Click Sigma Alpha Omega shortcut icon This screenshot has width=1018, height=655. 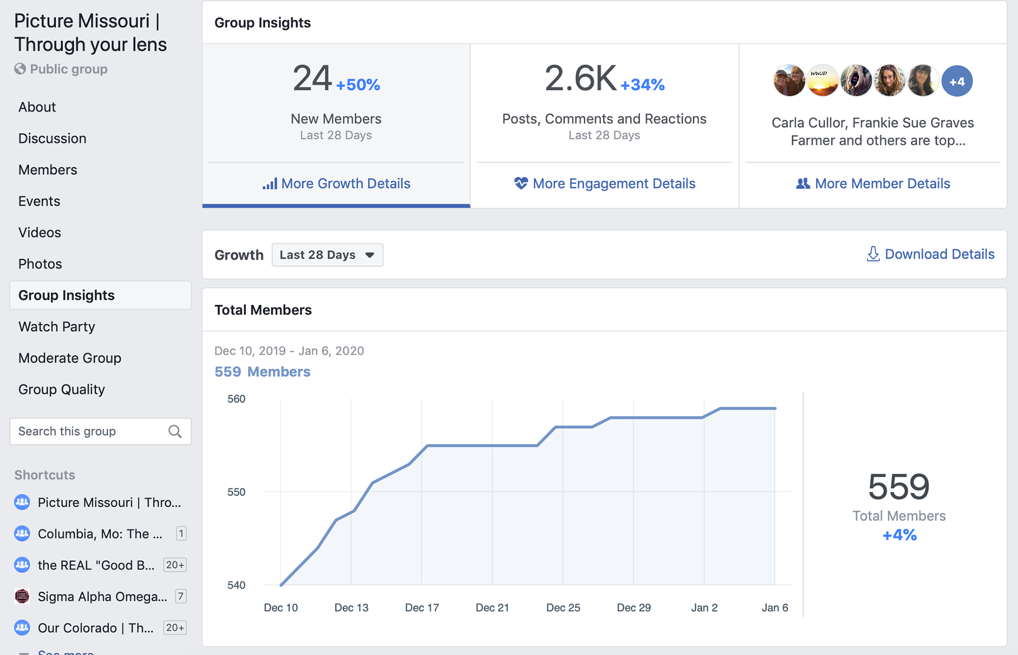(x=22, y=596)
